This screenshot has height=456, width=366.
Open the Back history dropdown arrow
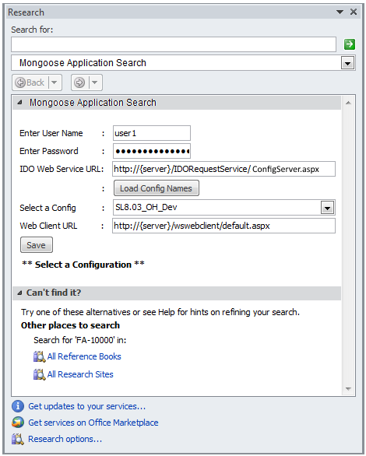(x=55, y=82)
